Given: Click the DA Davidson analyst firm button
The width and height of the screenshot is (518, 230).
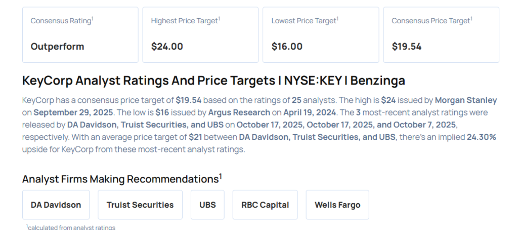Looking at the screenshot, I should (56, 205).
